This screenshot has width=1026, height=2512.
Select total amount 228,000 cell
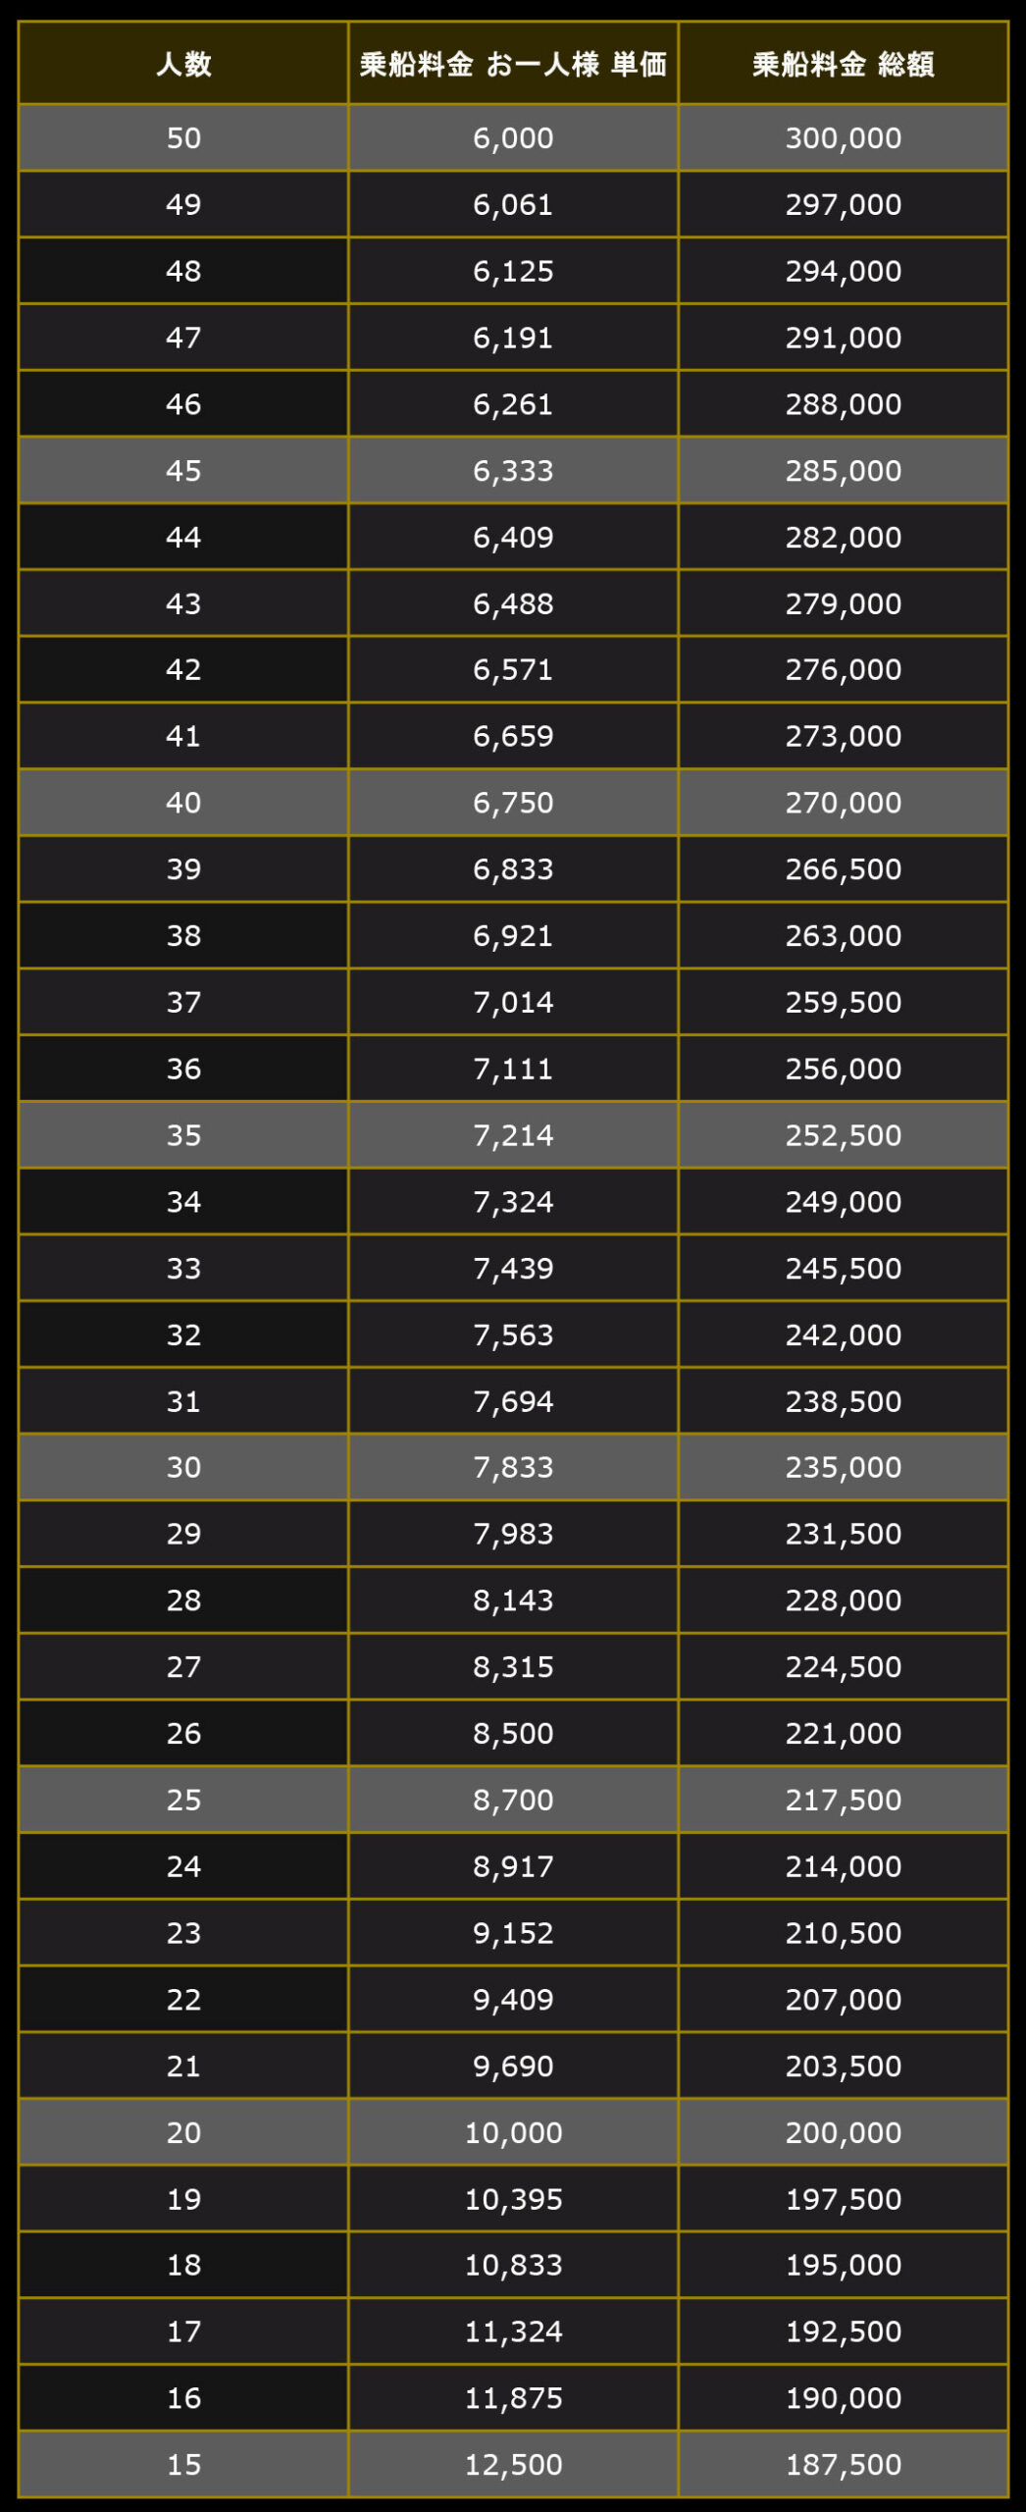pyautogui.click(x=843, y=1600)
